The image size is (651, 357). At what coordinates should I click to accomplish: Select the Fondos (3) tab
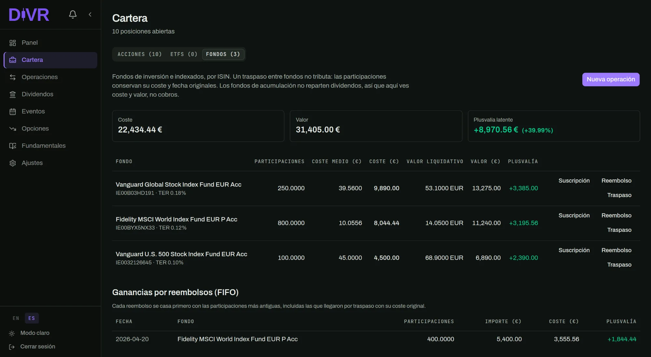[223, 54]
